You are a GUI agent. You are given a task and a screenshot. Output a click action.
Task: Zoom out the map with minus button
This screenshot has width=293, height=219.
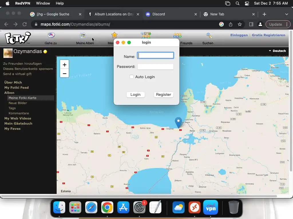tap(64, 73)
